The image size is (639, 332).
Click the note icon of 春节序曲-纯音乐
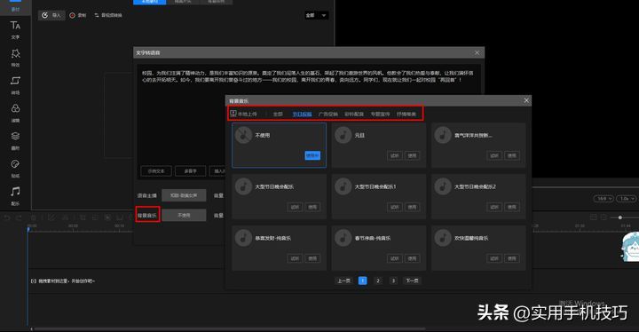(343, 238)
